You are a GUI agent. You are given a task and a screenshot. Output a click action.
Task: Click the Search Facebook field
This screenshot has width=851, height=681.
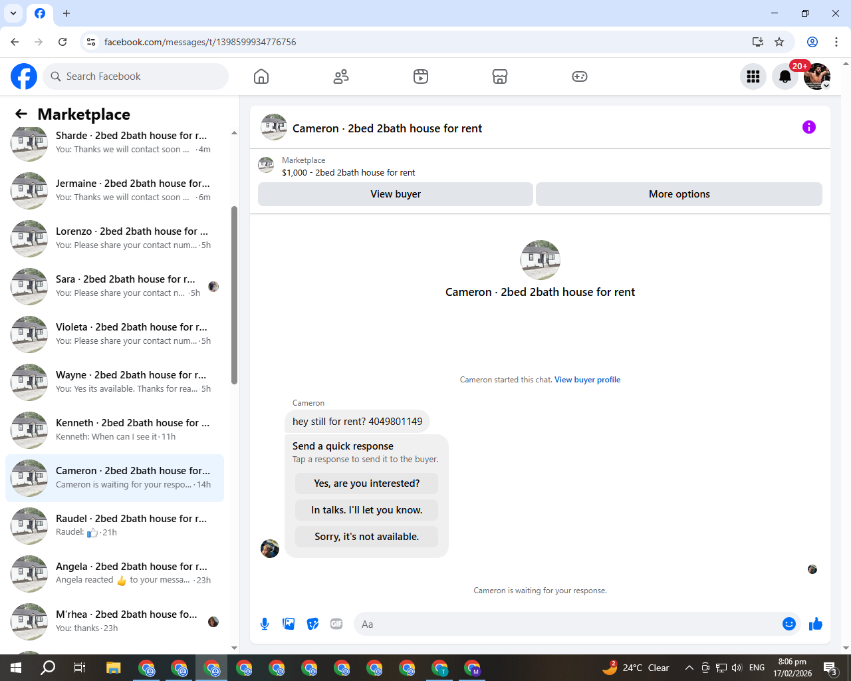click(x=136, y=76)
